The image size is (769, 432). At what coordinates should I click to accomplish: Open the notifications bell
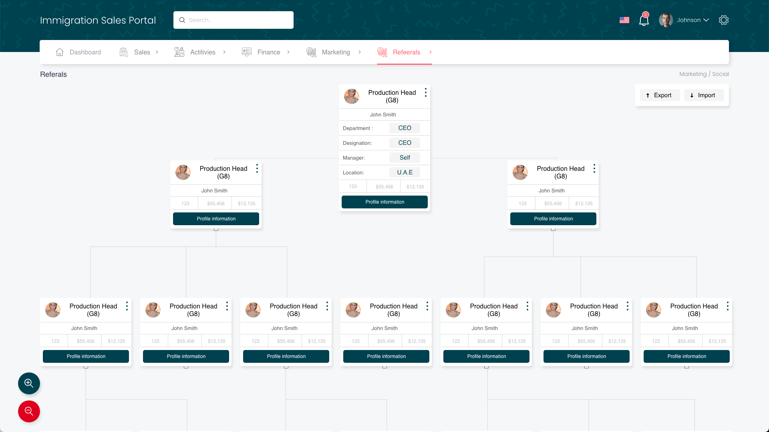pyautogui.click(x=644, y=20)
